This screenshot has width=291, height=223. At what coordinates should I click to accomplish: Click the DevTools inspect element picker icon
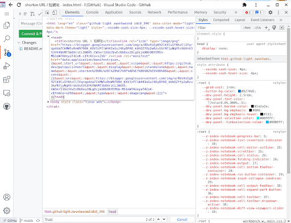tap(47, 12)
